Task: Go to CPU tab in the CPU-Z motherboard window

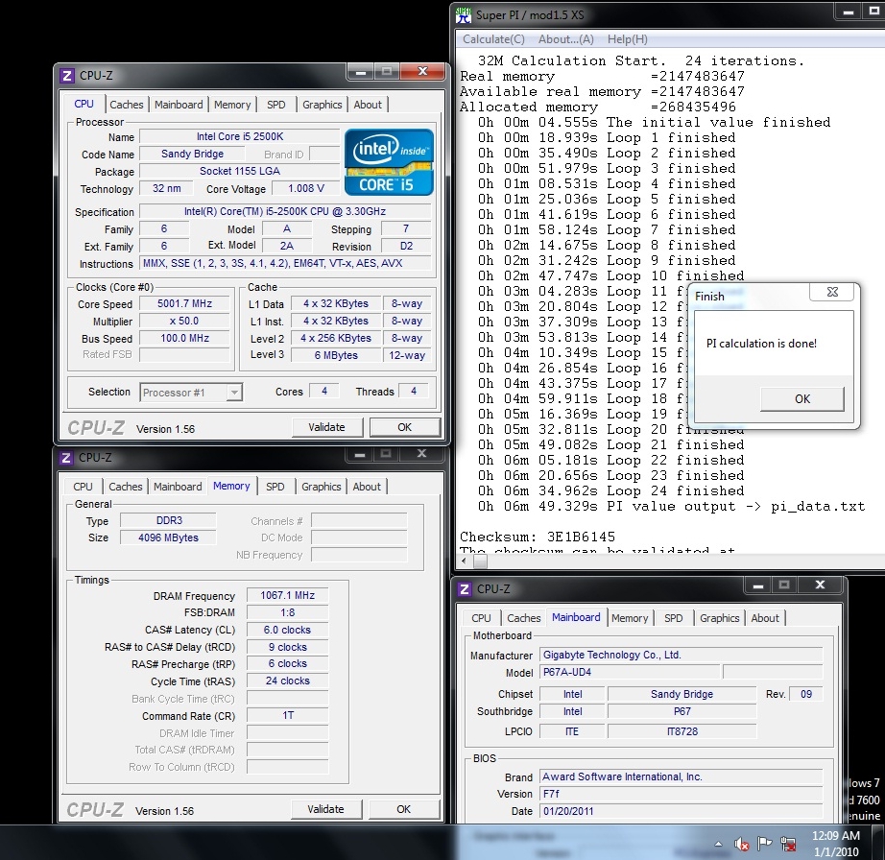Action: click(482, 618)
